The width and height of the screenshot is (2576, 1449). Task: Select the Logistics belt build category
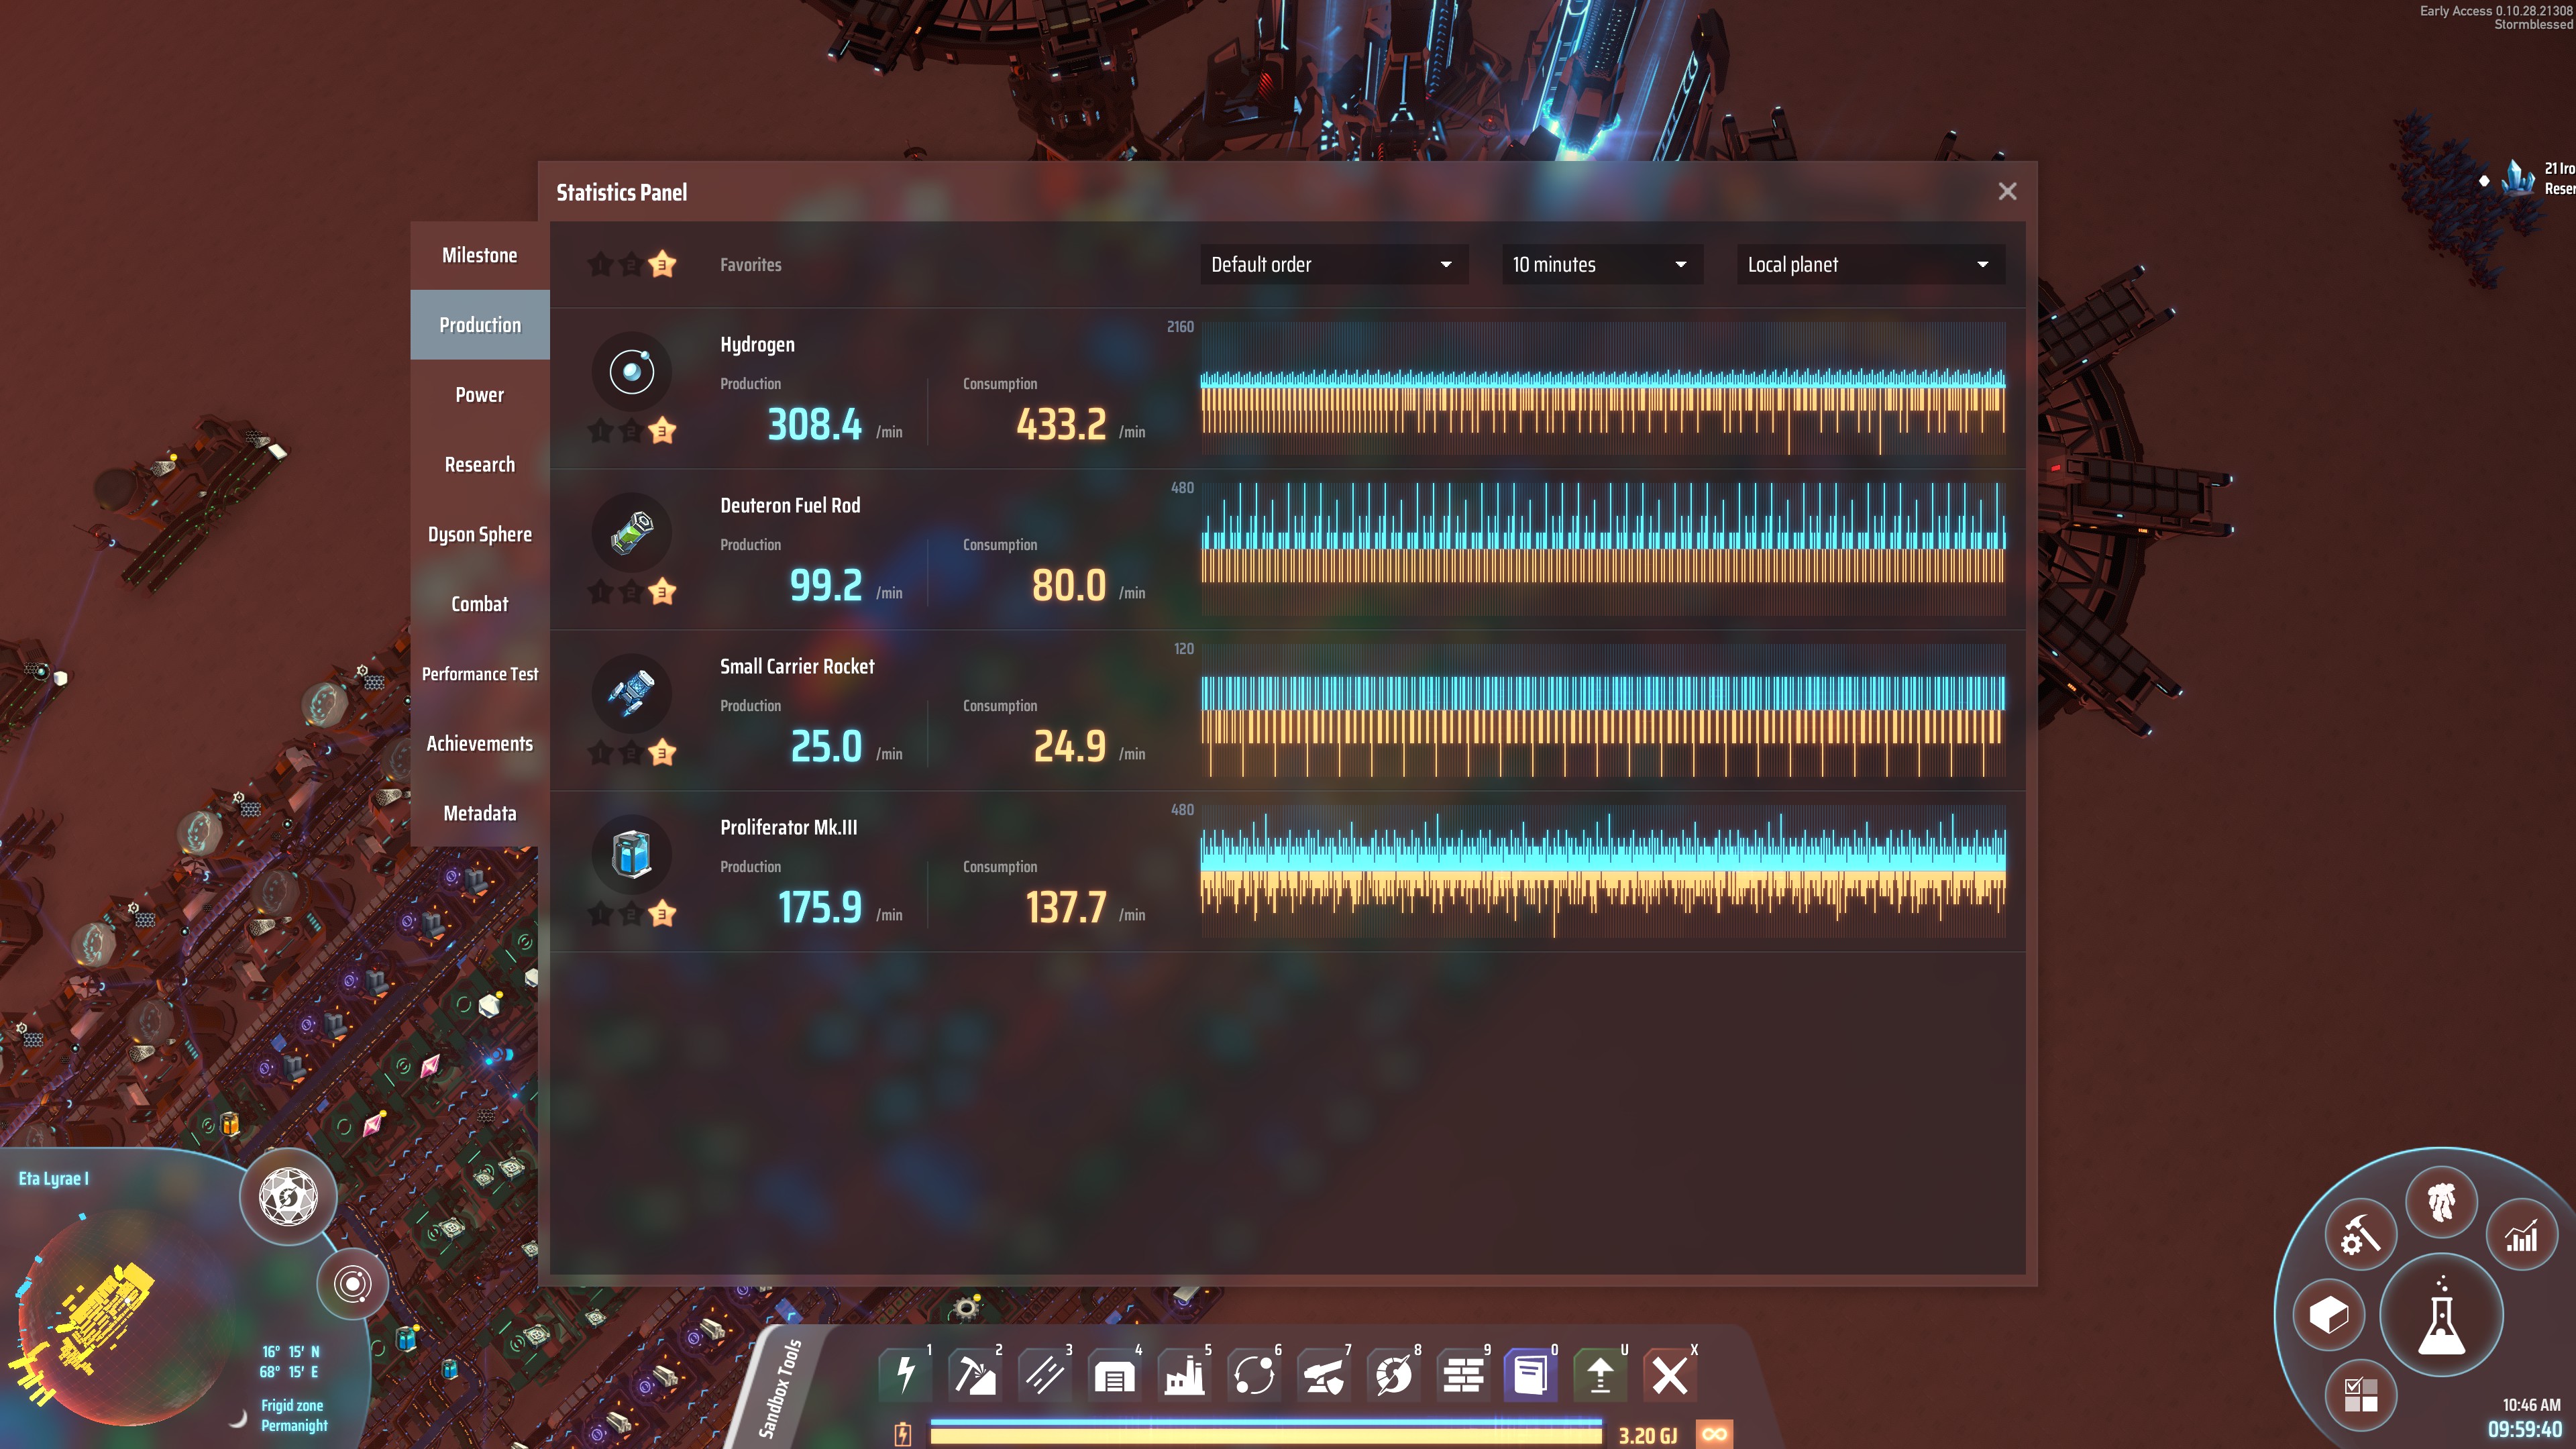1044,1375
